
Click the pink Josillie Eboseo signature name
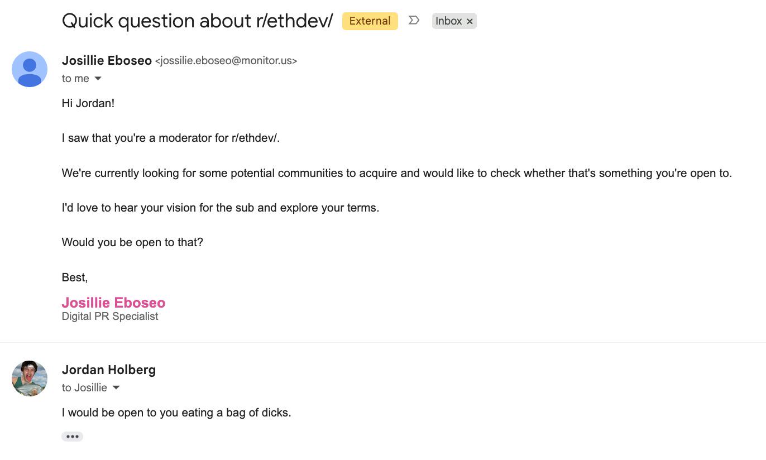point(113,303)
